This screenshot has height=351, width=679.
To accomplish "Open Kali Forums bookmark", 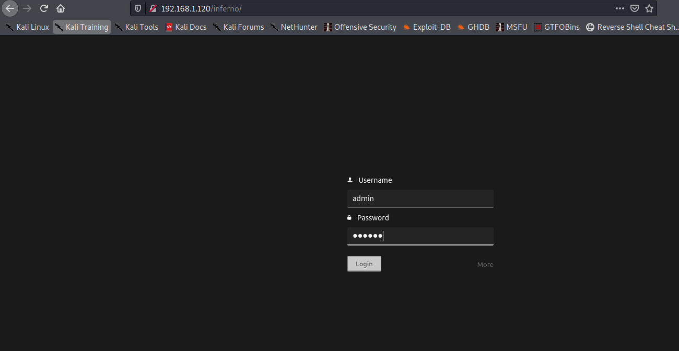I will click(x=238, y=27).
